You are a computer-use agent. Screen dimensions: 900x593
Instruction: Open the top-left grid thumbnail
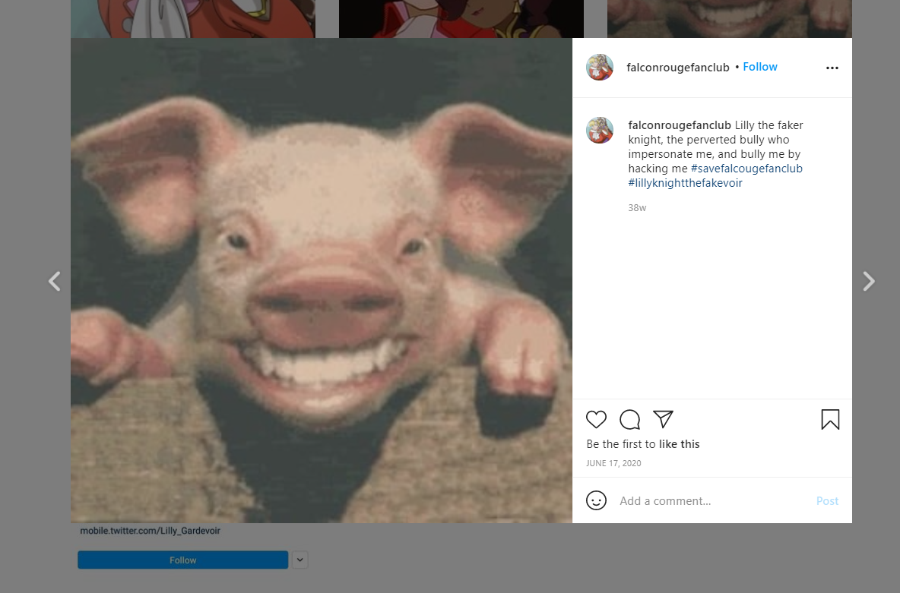(193, 18)
